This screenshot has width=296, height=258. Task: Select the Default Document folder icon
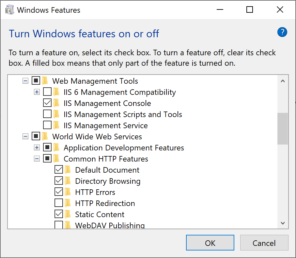[68, 170]
